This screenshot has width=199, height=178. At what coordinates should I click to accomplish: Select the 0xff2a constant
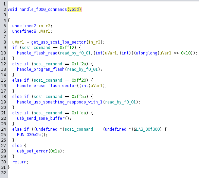pyautogui.click(x=79, y=64)
